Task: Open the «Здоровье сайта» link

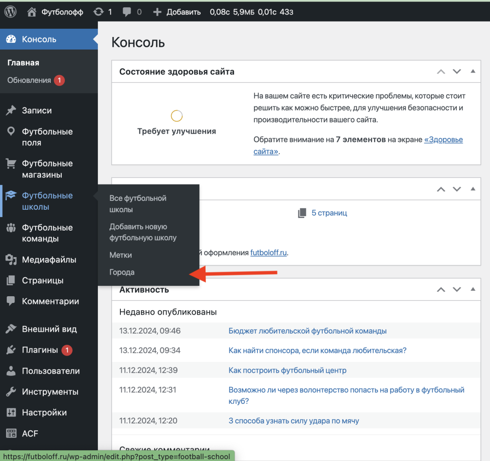Action: [443, 140]
